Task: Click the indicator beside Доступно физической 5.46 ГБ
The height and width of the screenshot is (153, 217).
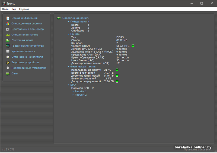Action: point(117,76)
